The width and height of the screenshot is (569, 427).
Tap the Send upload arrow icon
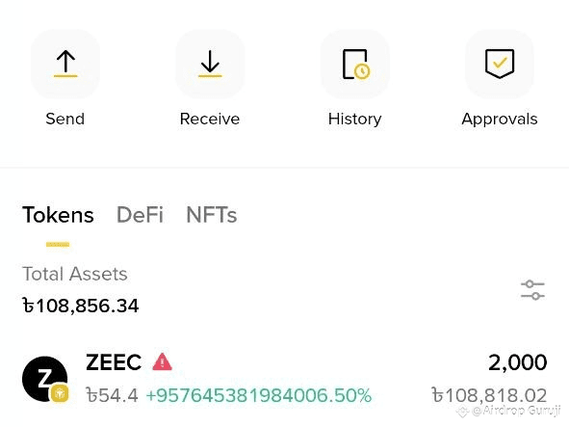(x=65, y=64)
